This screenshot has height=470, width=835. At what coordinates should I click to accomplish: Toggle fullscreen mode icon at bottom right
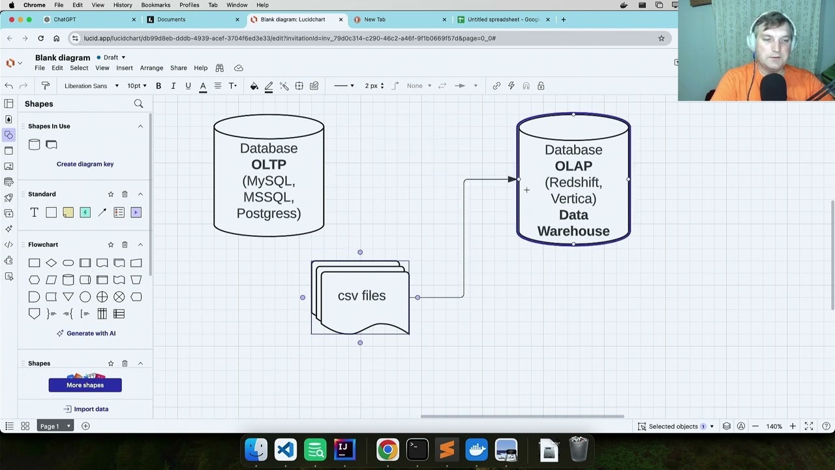[809, 426]
